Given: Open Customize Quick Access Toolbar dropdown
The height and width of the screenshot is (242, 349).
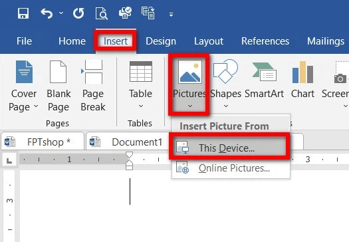Looking at the screenshot, I should (x=171, y=15).
